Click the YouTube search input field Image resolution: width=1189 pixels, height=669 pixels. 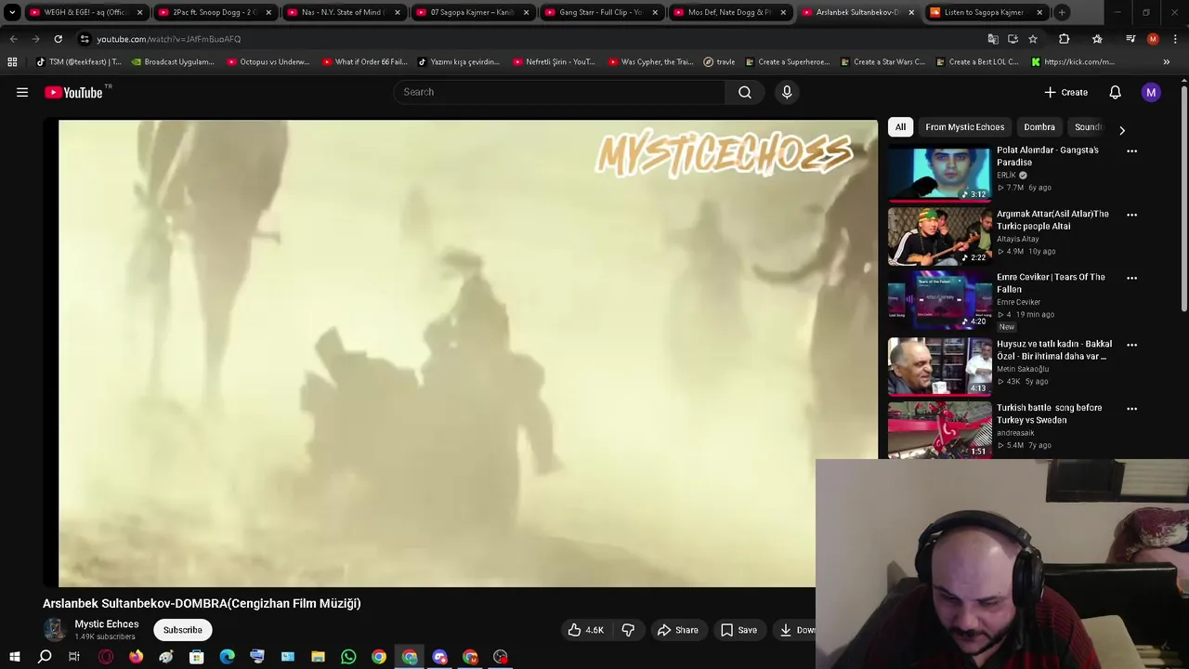(x=559, y=92)
